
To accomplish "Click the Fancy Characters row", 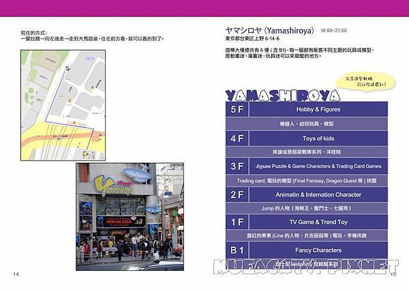I will coord(318,250).
